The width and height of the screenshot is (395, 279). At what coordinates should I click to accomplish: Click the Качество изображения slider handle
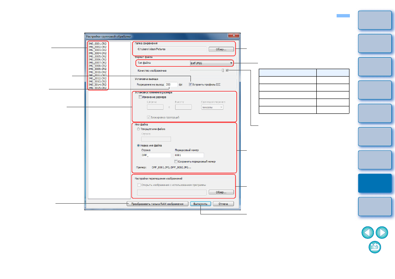(223, 70)
